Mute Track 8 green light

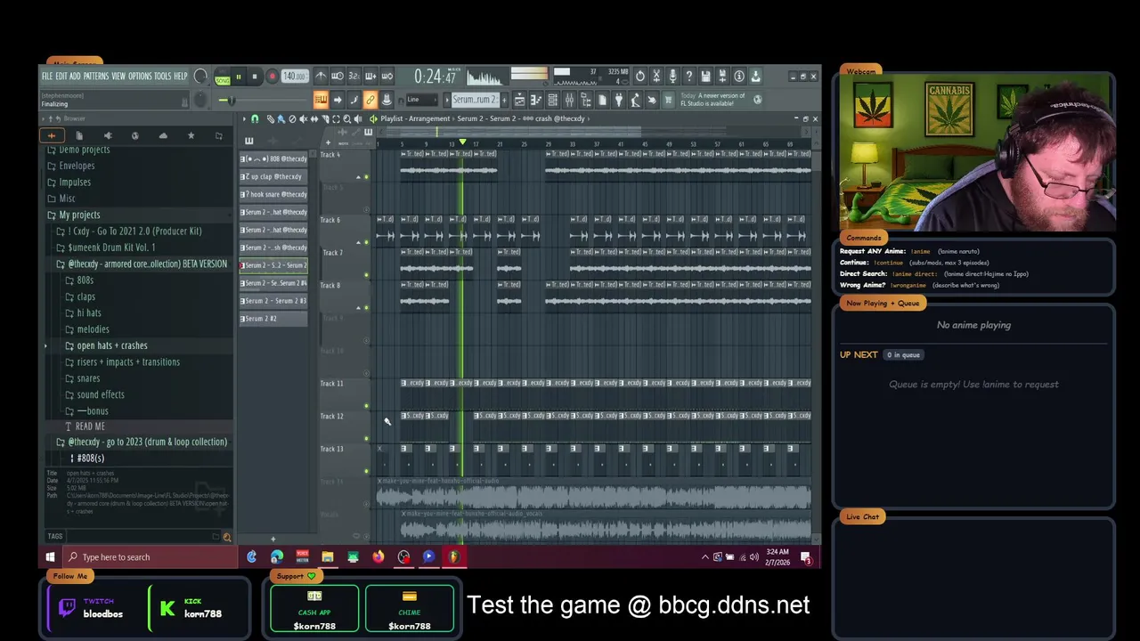[x=366, y=307]
